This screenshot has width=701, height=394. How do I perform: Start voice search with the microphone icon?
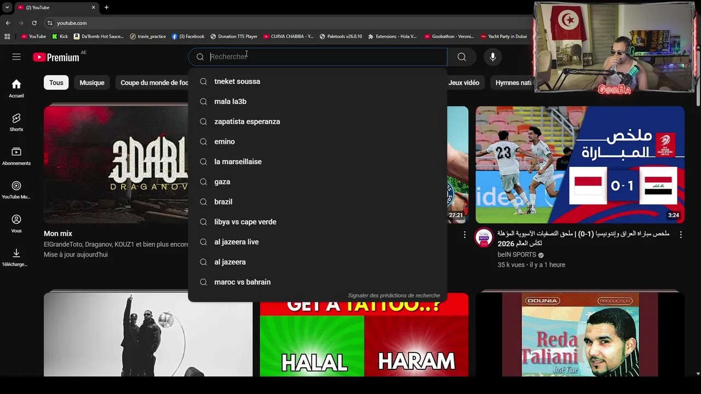493,57
